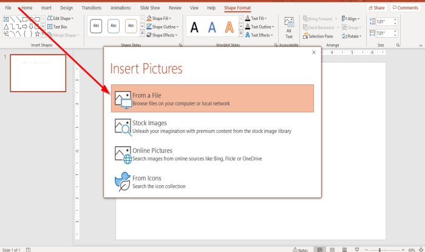The height and width of the screenshot is (252, 425).
Task: Select the freeform scribble shape
Action: [6, 34]
